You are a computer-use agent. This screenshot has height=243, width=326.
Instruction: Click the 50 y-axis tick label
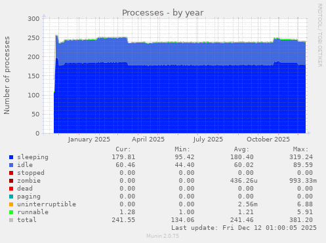(36, 114)
